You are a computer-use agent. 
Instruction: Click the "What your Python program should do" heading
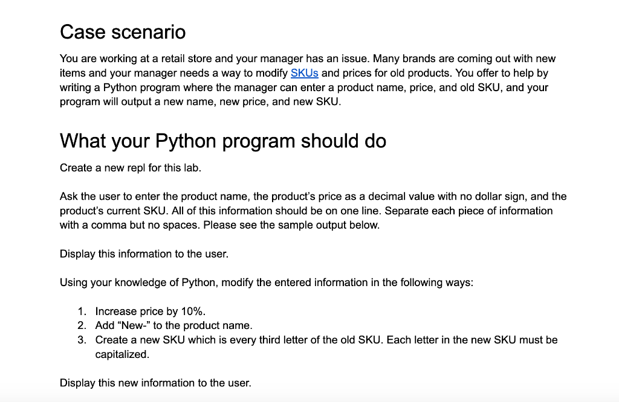[x=222, y=141]
